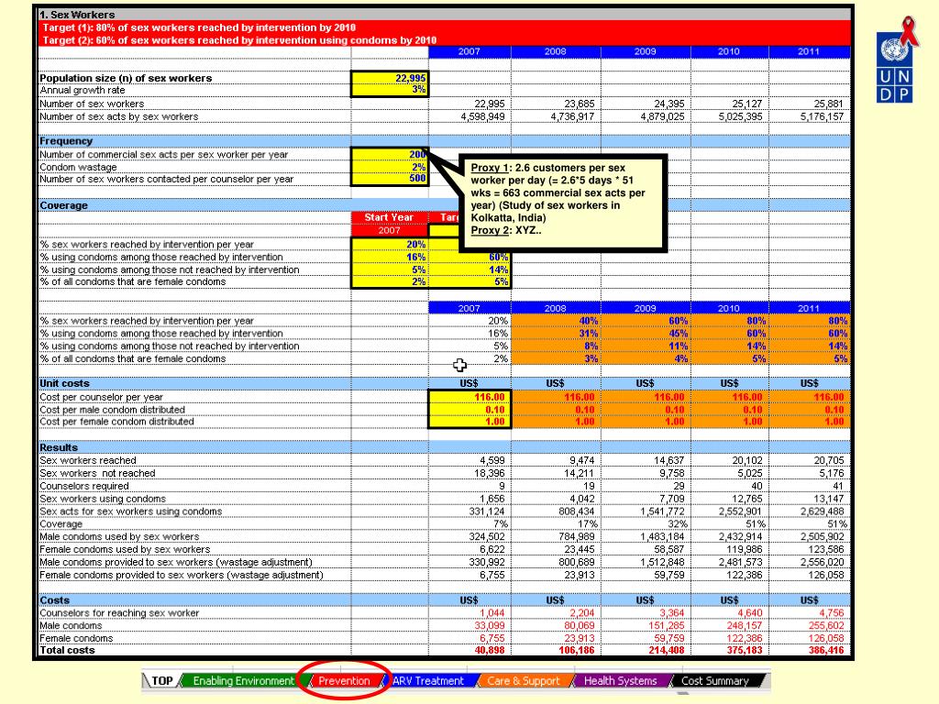Select the target 14% not-reached condom use cell
Image resolution: width=939 pixels, height=704 pixels.
coord(470,269)
